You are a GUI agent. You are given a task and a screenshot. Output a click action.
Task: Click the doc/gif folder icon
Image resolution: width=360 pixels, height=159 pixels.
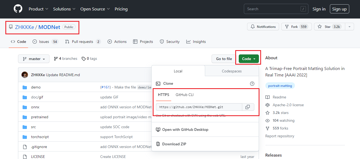click(25, 97)
